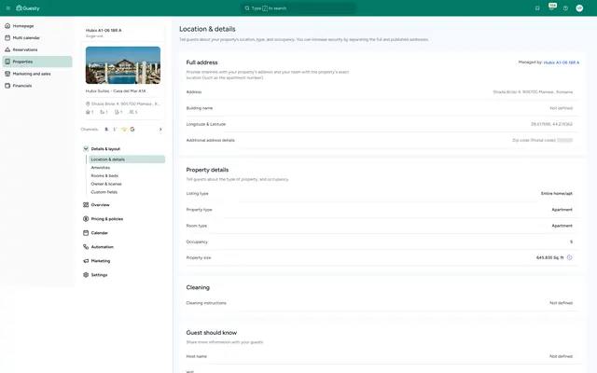Select Custom fields subsection
The width and height of the screenshot is (597, 373).
[104, 192]
